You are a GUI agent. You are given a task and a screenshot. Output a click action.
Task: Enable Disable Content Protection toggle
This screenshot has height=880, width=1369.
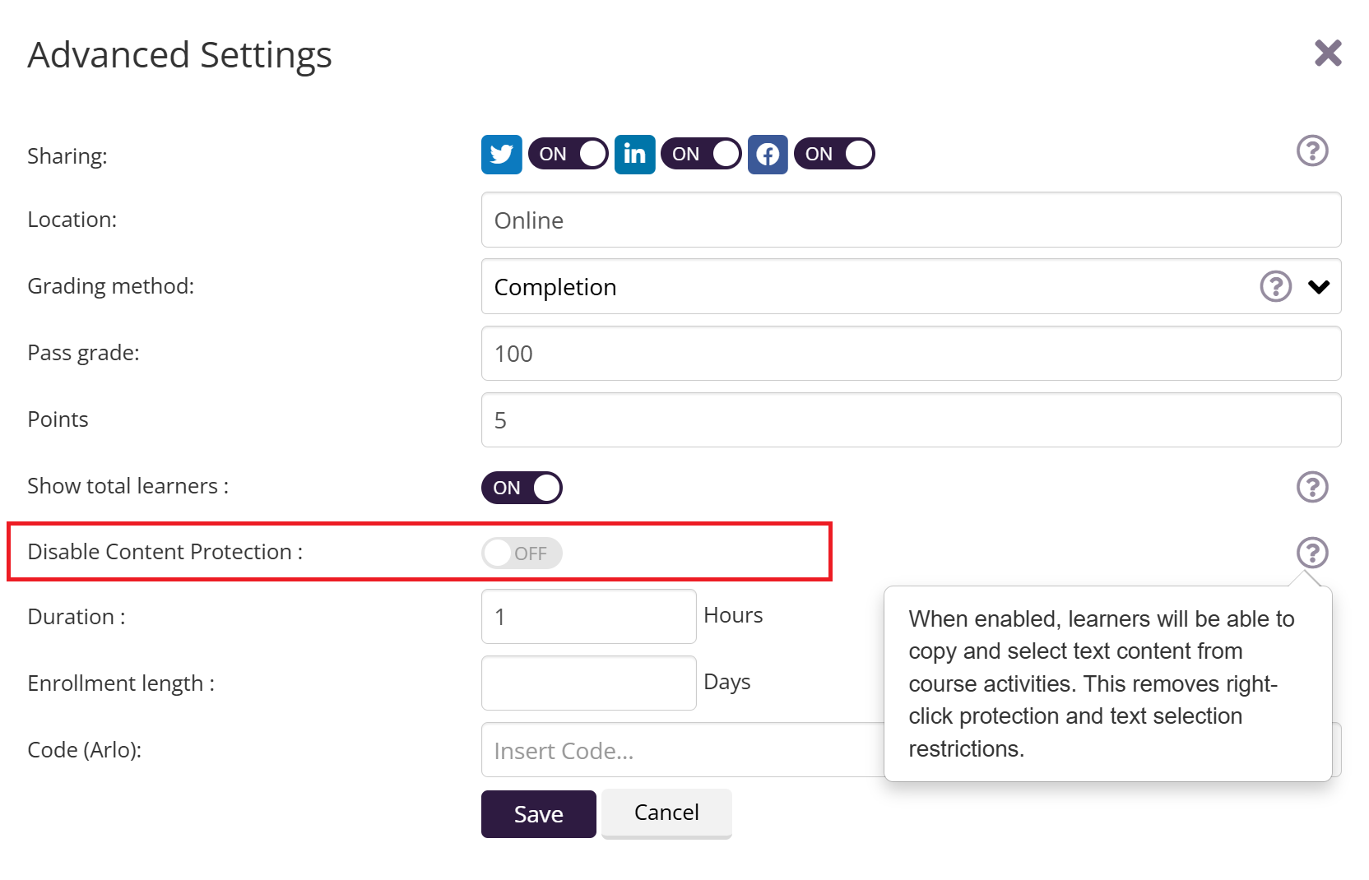pyautogui.click(x=522, y=553)
